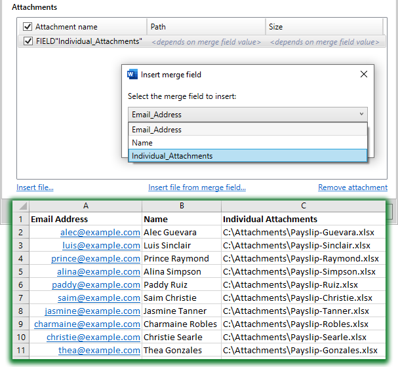The height and width of the screenshot is (367, 398).
Task: Close the Insert merge field dialog
Action: (364, 74)
